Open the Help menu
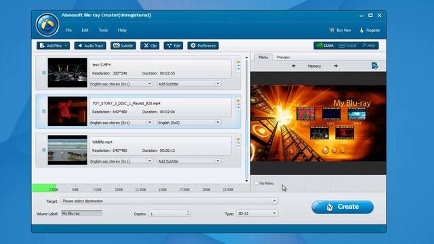 click(x=122, y=30)
